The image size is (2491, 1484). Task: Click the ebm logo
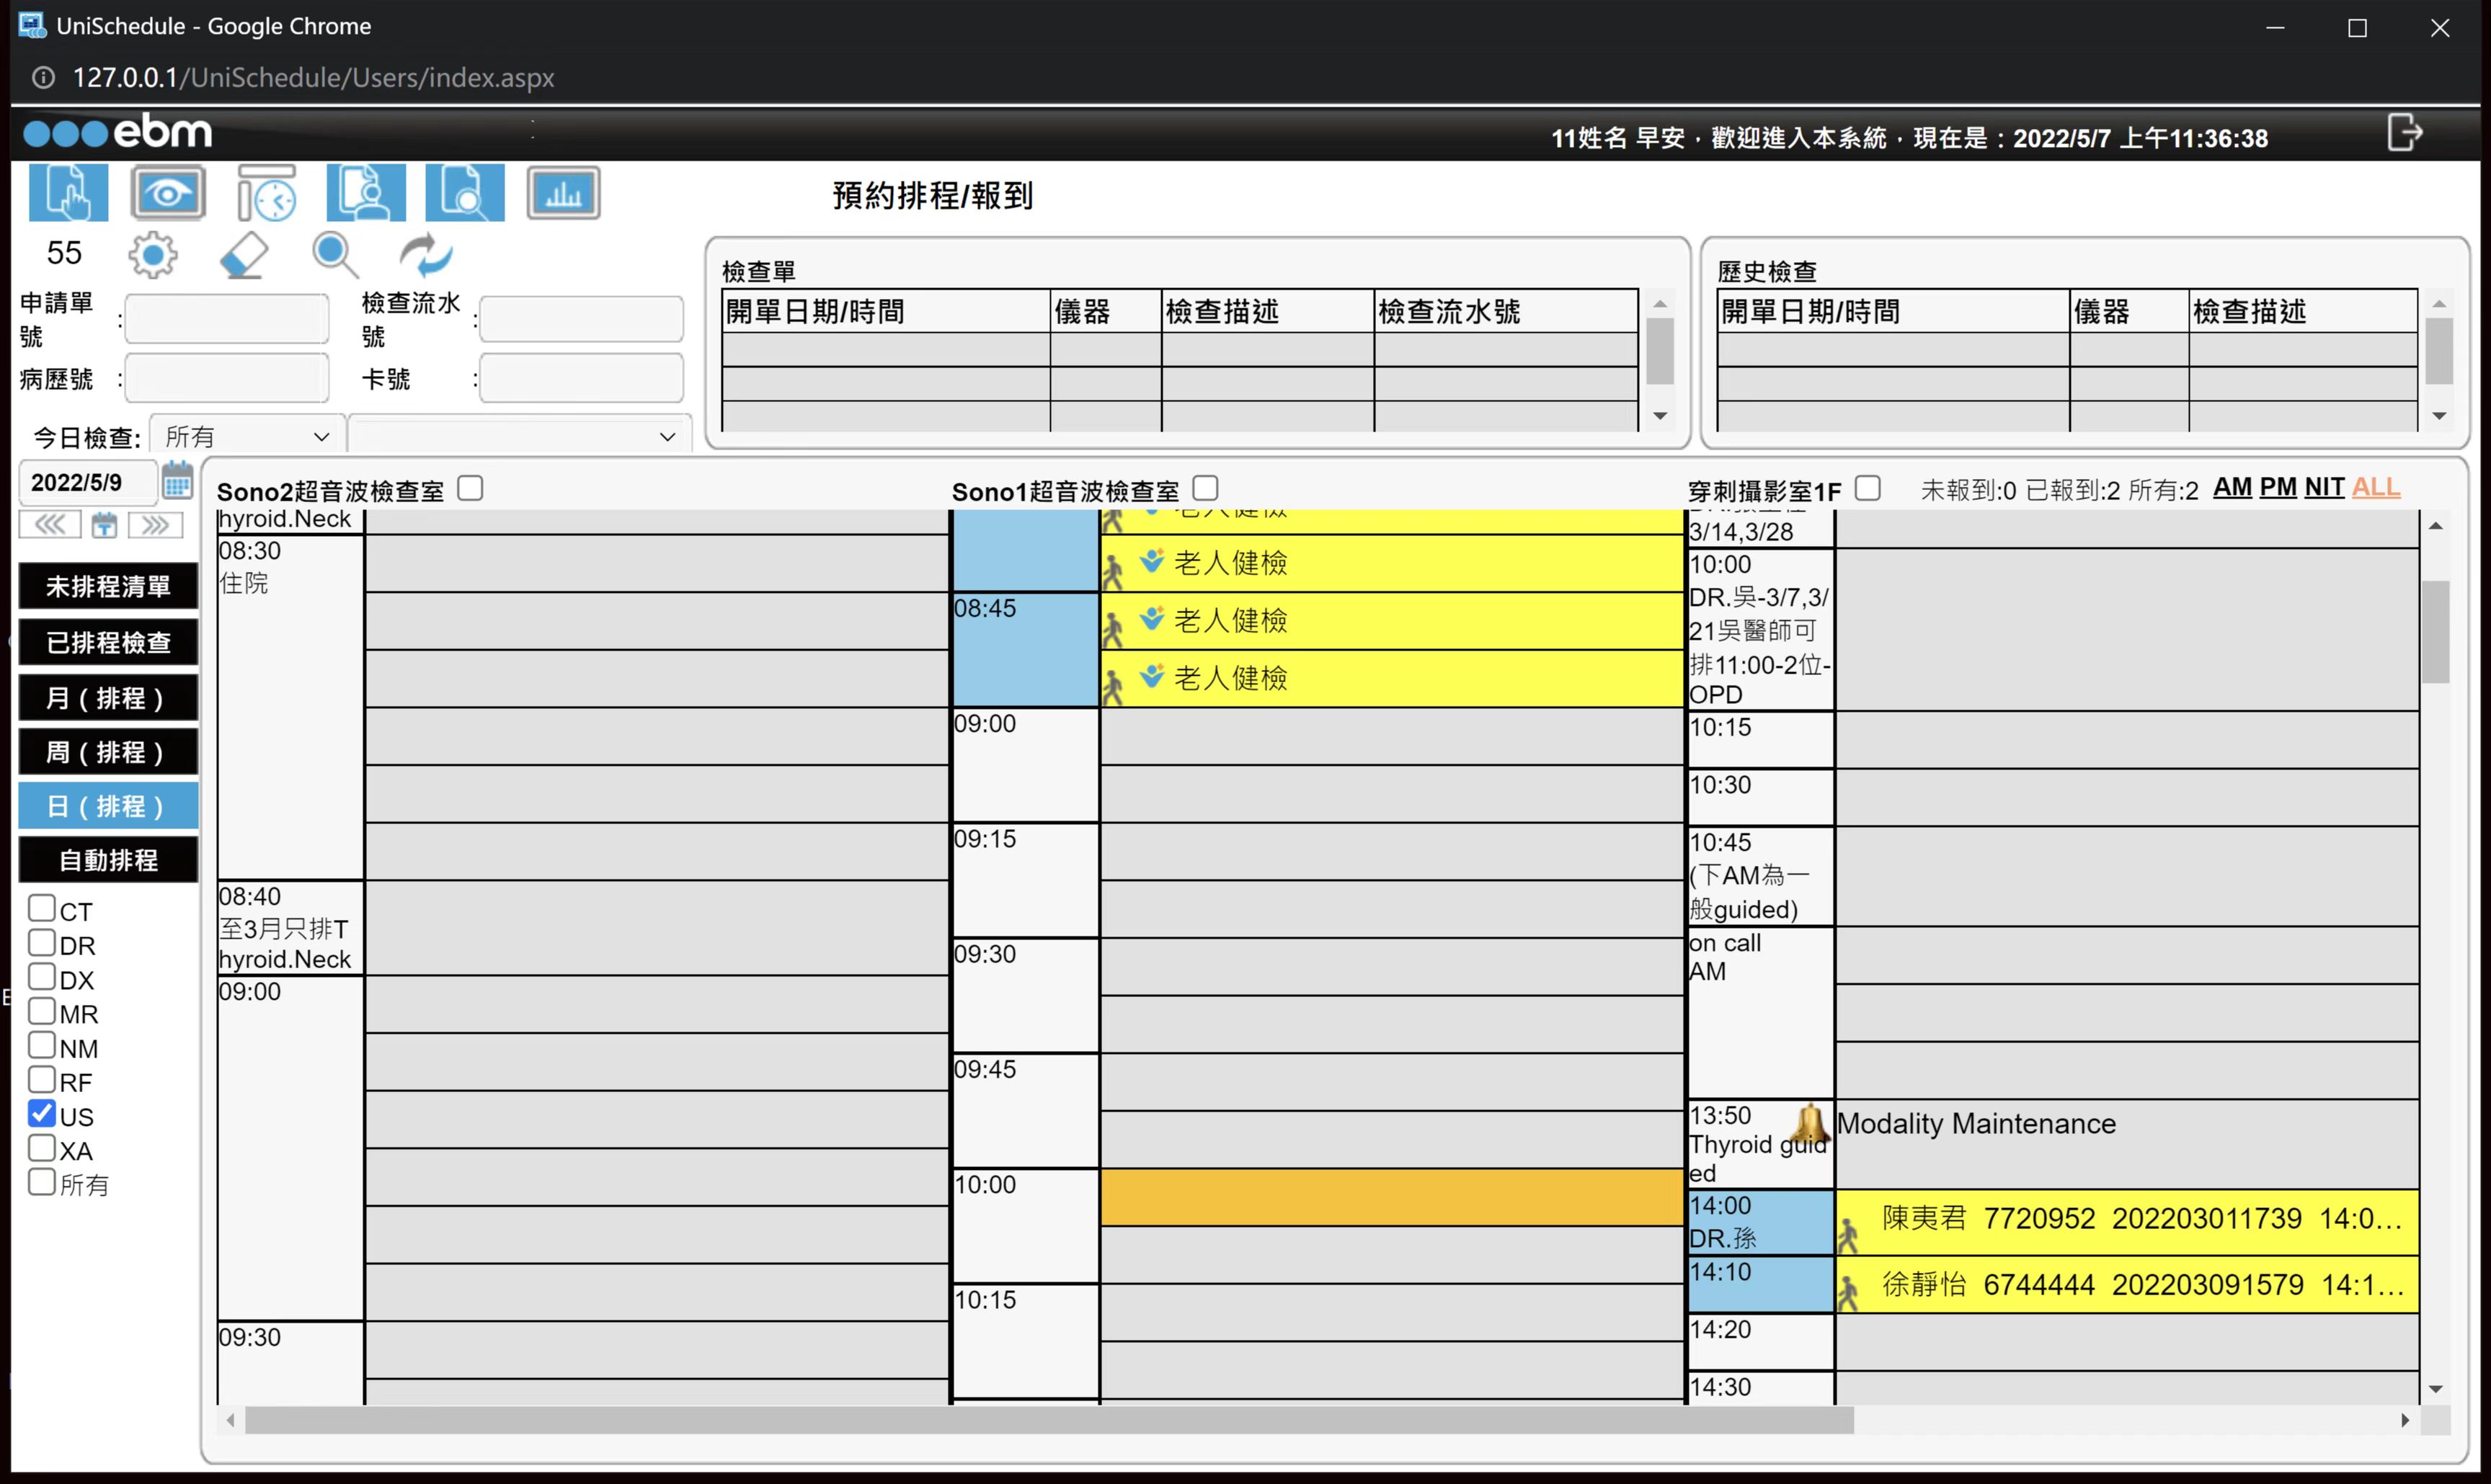click(x=118, y=132)
